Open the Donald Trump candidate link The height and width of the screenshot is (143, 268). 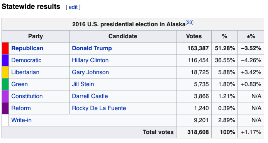(x=92, y=48)
